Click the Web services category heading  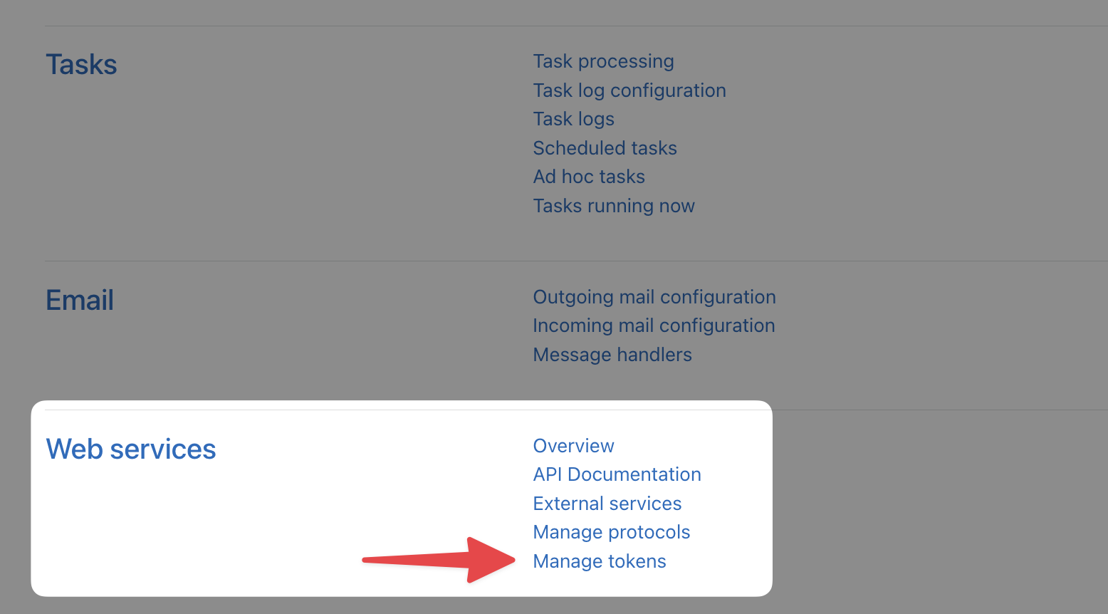click(131, 449)
